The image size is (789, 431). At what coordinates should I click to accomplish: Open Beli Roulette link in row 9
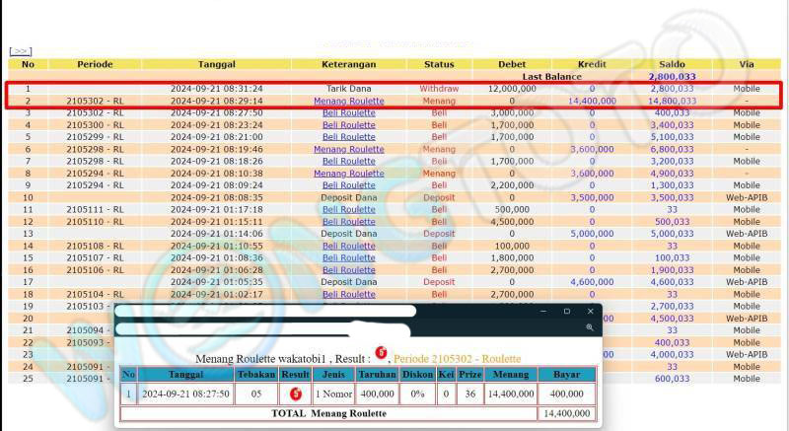(349, 185)
